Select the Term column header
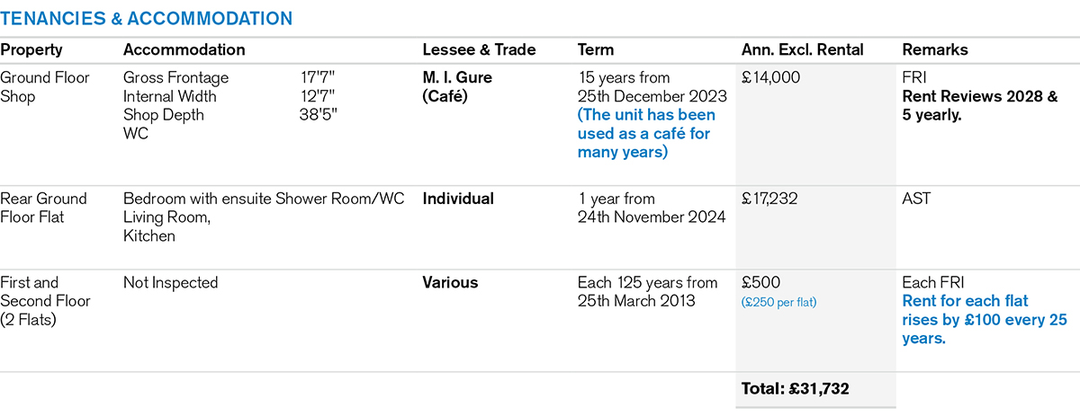Screen dimensions: 1080x416 click(596, 50)
